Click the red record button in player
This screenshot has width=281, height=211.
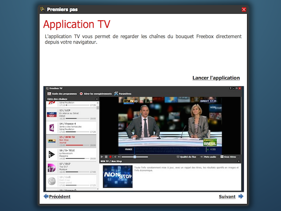(x=111, y=157)
